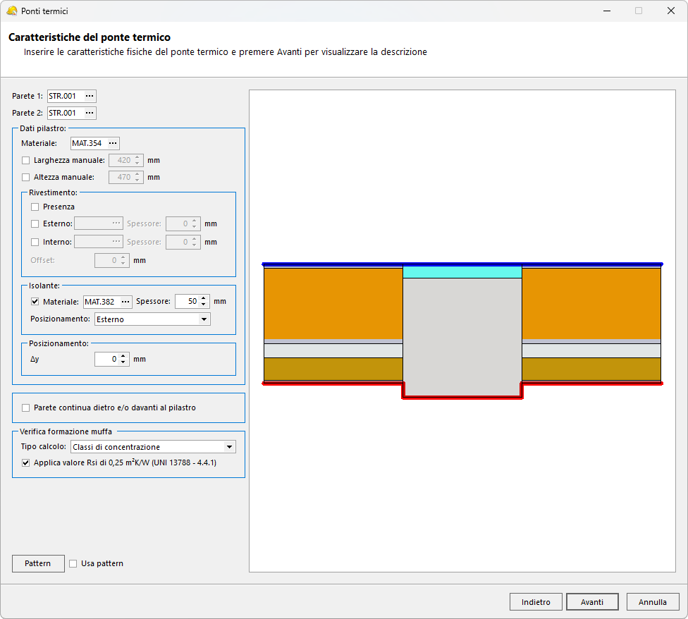Click the Isolante material MAT.382 ellipsis button

pos(125,302)
